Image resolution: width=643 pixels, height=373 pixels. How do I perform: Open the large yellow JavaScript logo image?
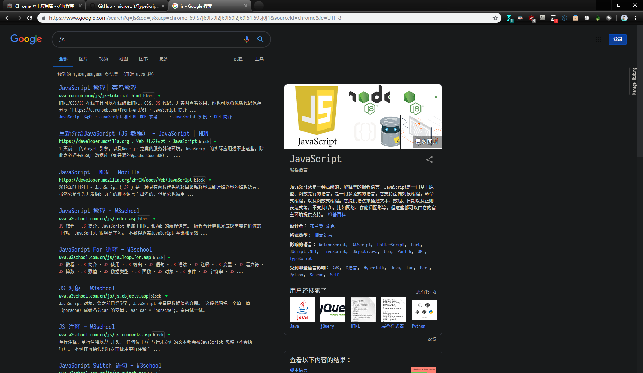[317, 116]
